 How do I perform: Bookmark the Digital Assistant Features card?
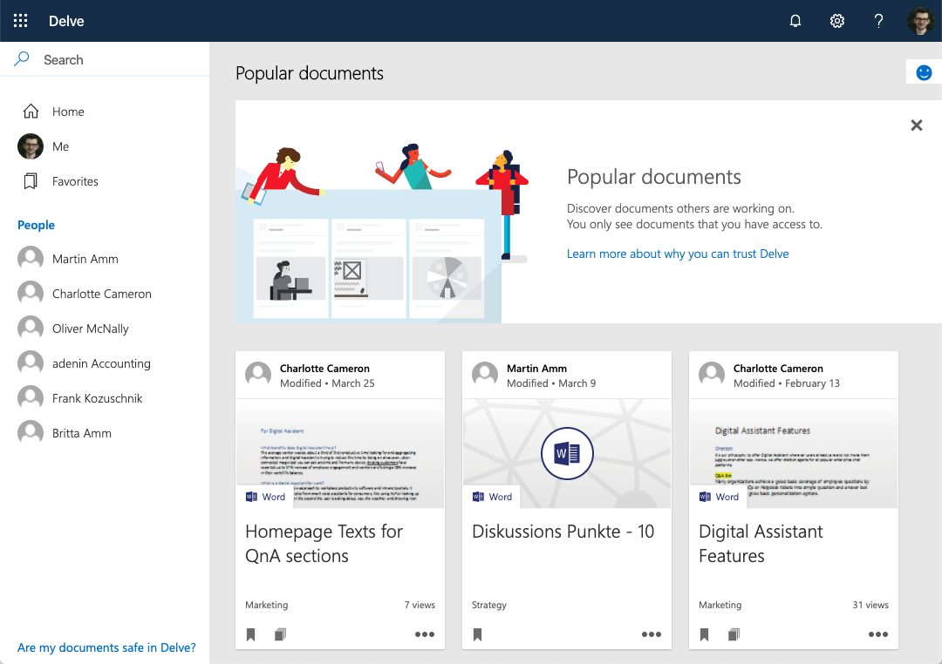click(705, 634)
